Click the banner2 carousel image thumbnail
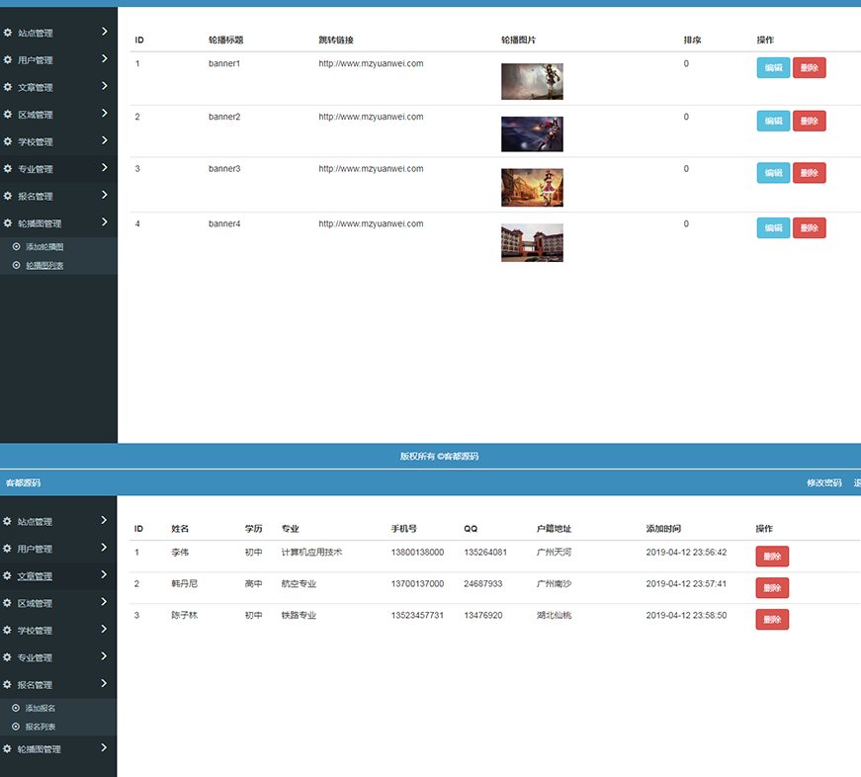Viewport: 861px width, 777px height. tap(532, 134)
